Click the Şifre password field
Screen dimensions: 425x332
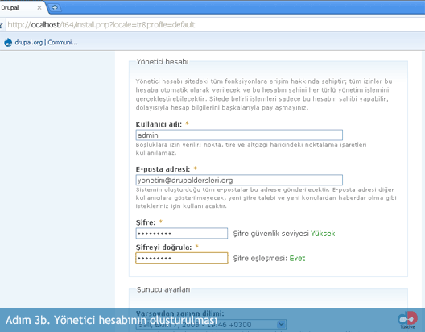182,233
